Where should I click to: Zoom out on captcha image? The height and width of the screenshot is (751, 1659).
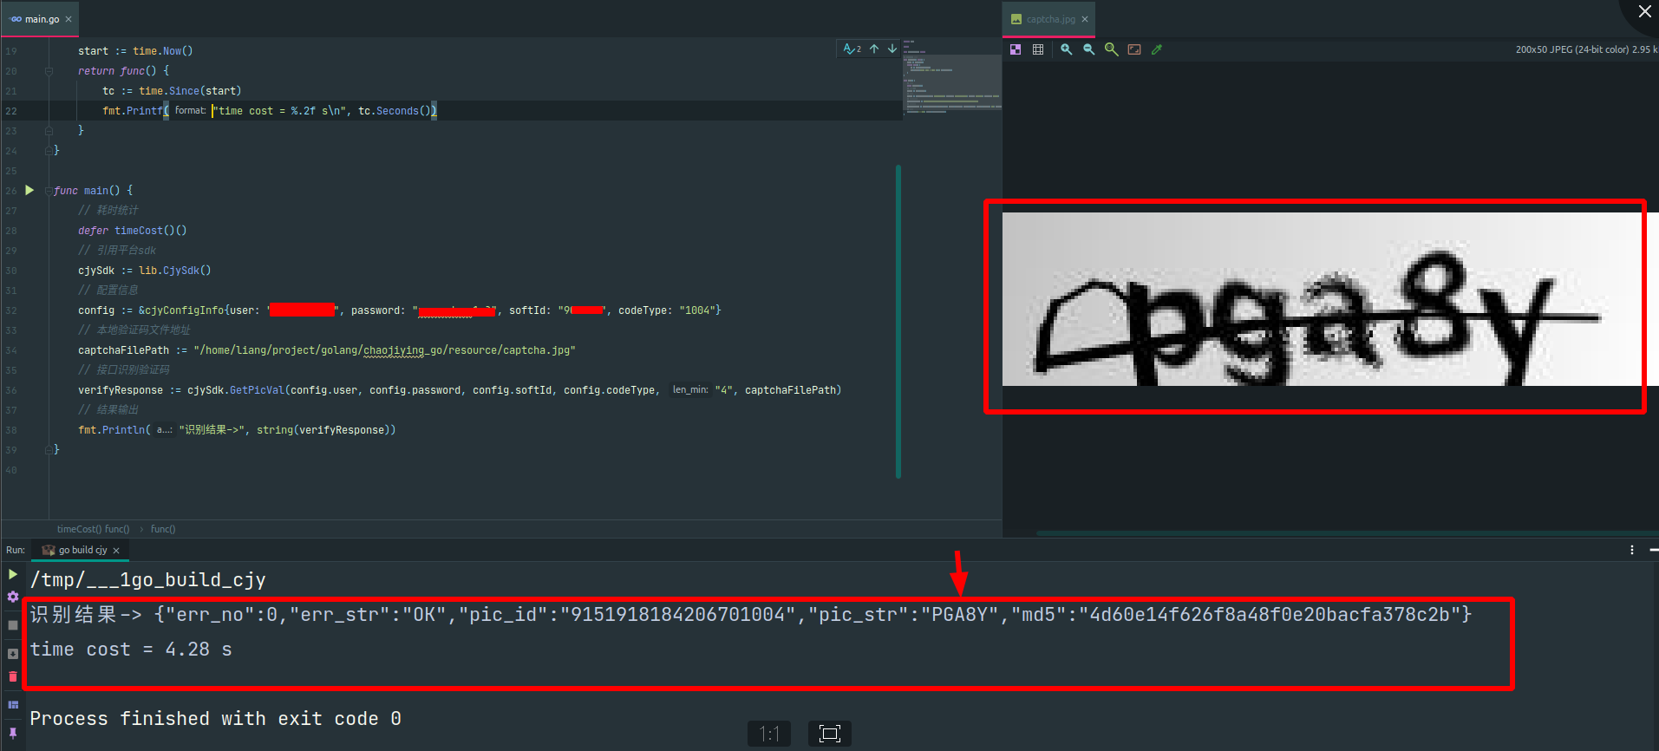pos(1089,50)
